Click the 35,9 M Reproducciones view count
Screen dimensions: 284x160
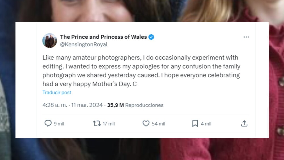coord(135,105)
